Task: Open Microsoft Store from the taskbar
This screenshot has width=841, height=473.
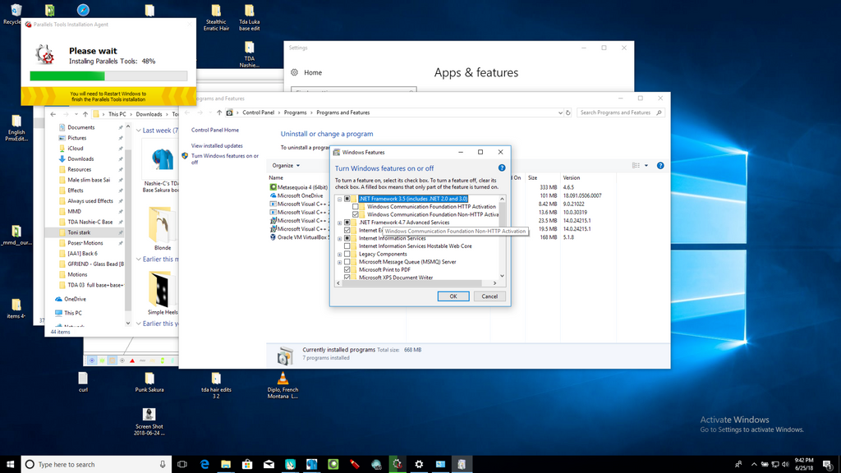Action: click(x=247, y=465)
